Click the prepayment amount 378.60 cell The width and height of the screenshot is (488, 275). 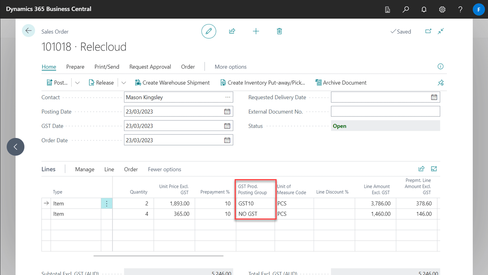pos(417,204)
